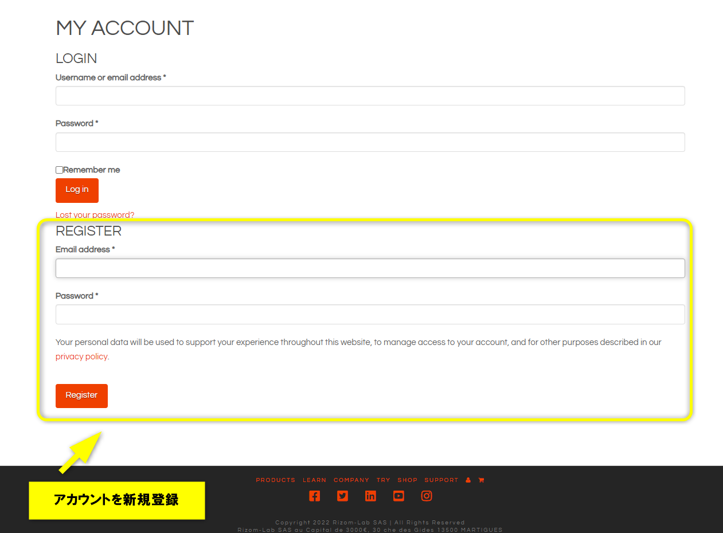The image size is (723, 533).
Task: Click the Twitter icon in footer
Action: click(342, 496)
